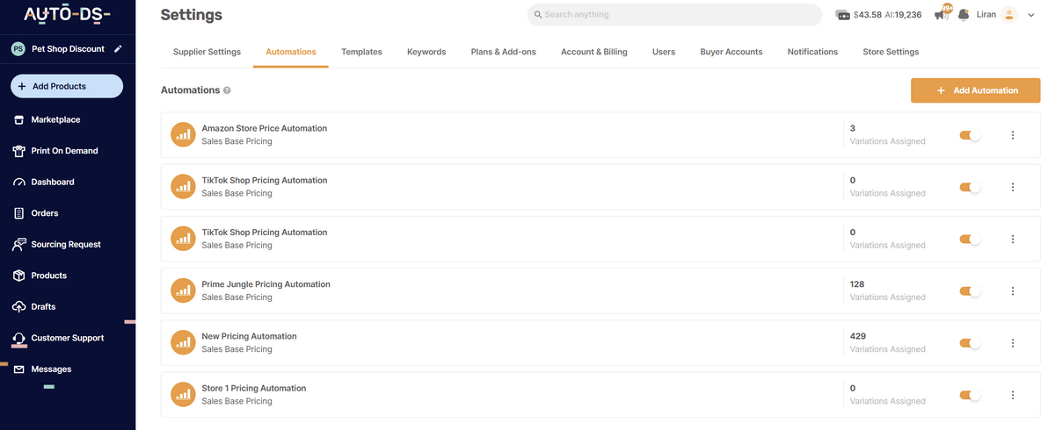This screenshot has width=1055, height=430.
Task: Switch to the Account & Billing tab
Action: (x=594, y=52)
